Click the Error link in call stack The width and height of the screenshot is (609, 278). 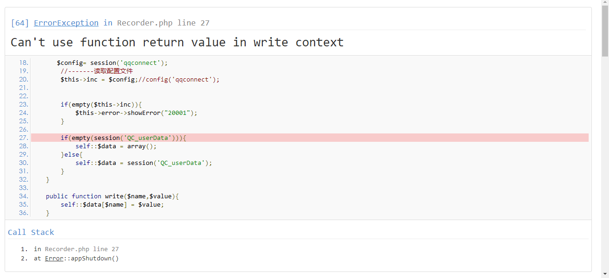54,258
